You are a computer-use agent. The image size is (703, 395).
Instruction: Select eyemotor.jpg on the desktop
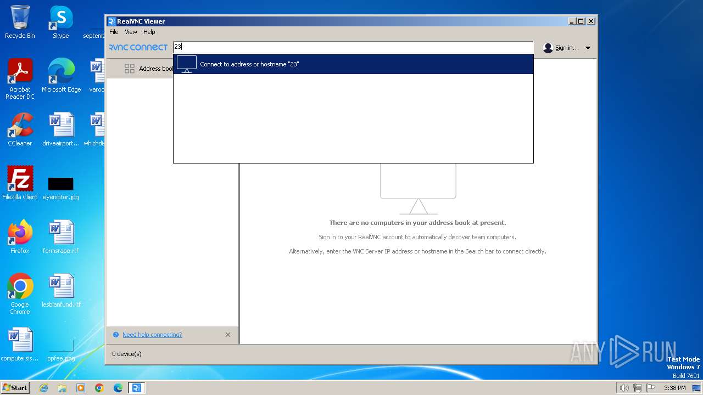point(61,188)
